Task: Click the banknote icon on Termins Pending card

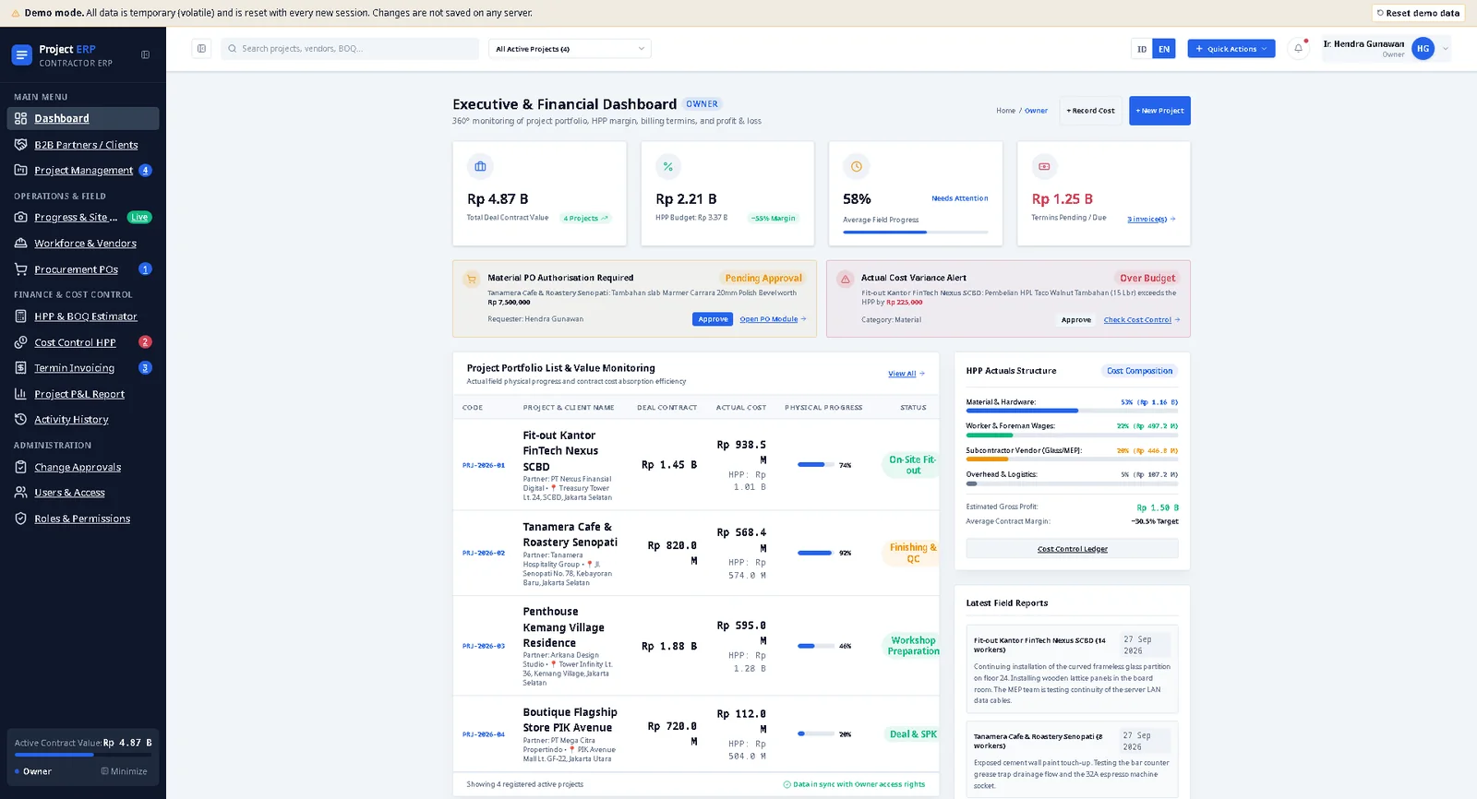Action: pos(1044,167)
